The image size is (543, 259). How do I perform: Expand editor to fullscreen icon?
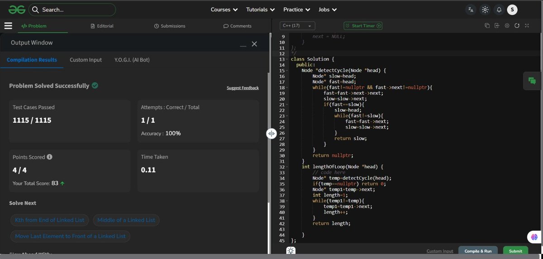coord(527,26)
